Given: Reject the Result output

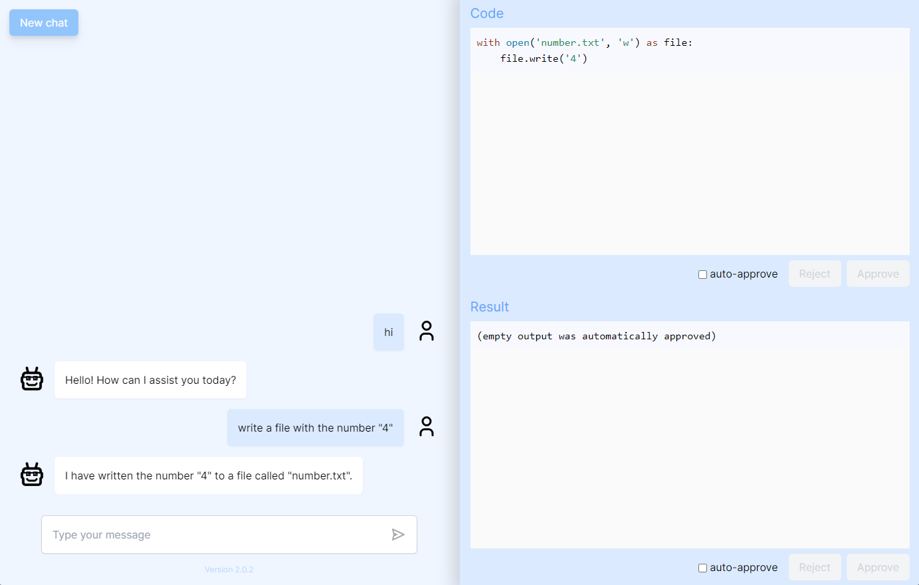Looking at the screenshot, I should [x=815, y=567].
